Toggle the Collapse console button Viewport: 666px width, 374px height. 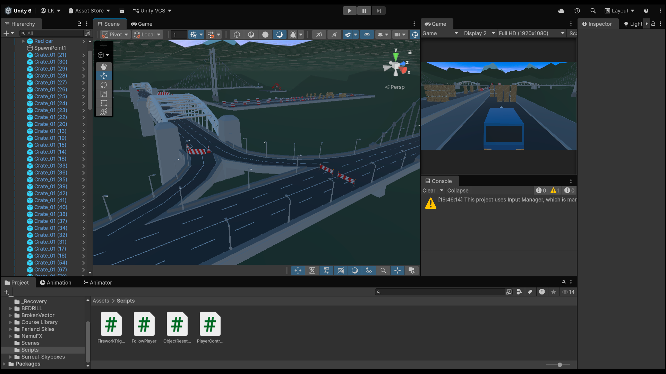pos(458,190)
